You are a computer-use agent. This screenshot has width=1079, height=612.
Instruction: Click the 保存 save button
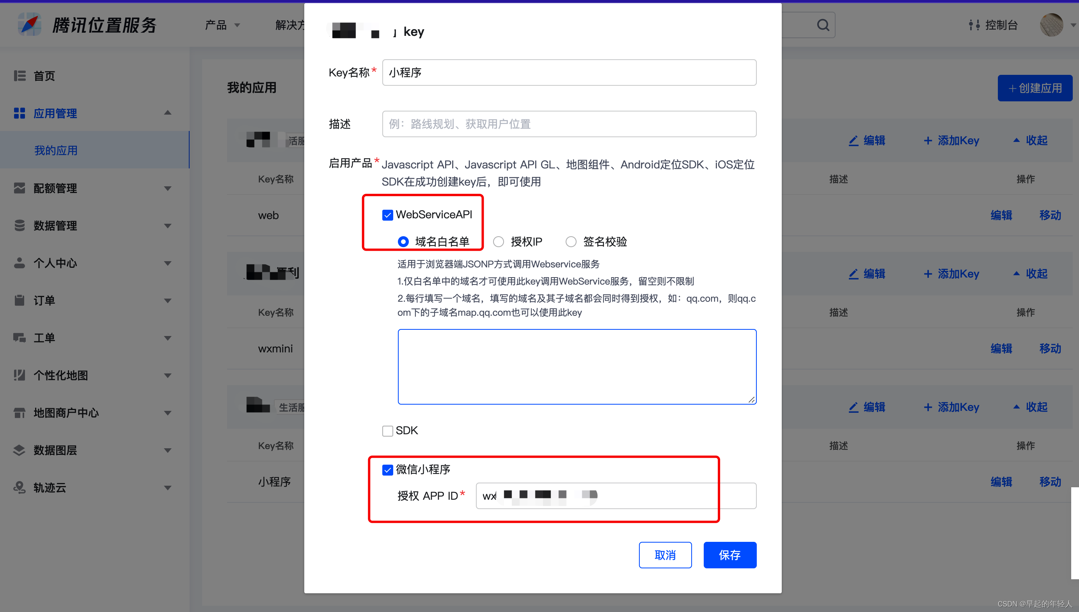point(729,555)
